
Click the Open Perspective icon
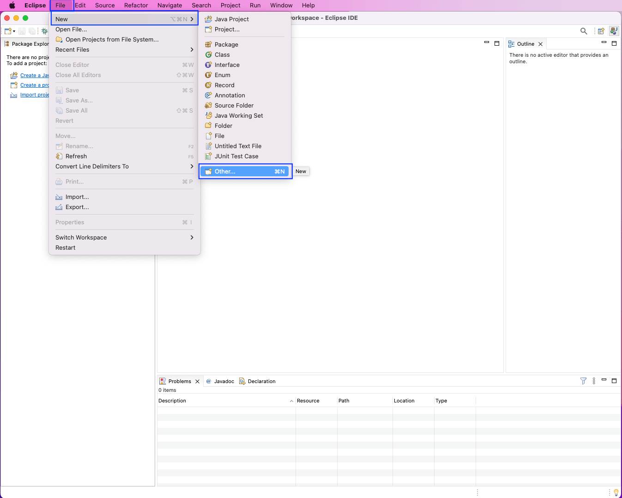click(x=601, y=30)
